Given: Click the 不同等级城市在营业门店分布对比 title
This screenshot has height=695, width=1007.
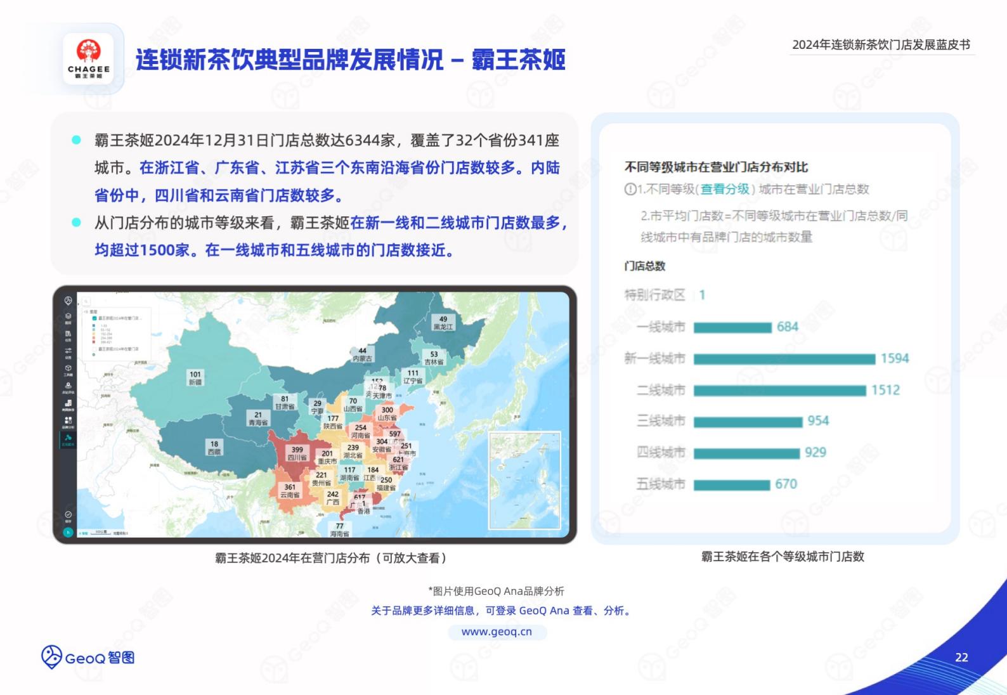Looking at the screenshot, I should pos(716,167).
